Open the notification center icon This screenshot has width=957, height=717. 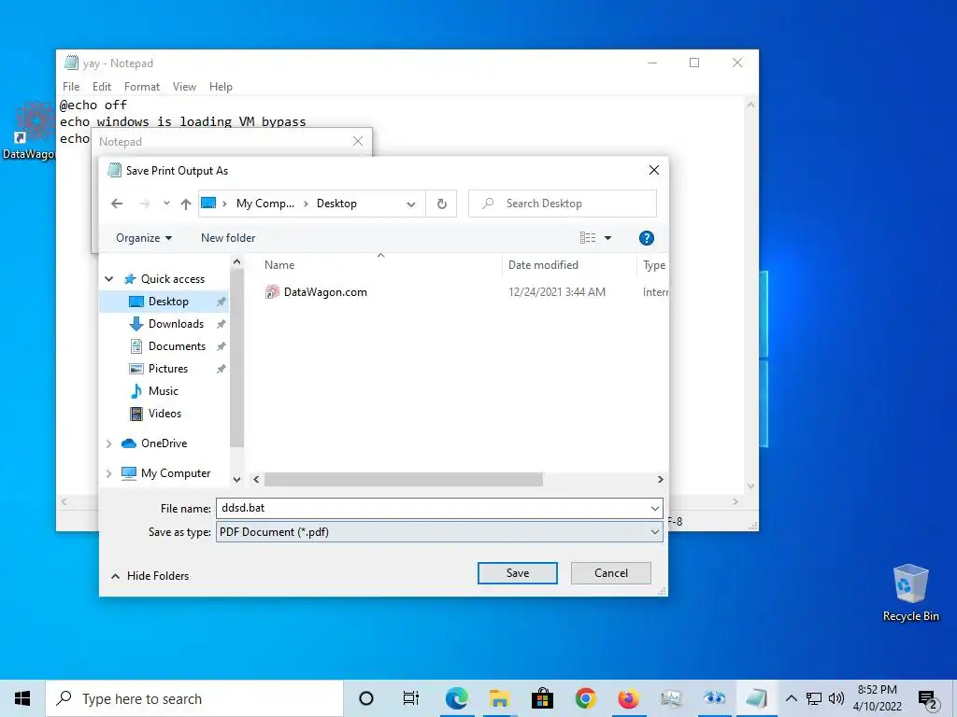tap(928, 700)
